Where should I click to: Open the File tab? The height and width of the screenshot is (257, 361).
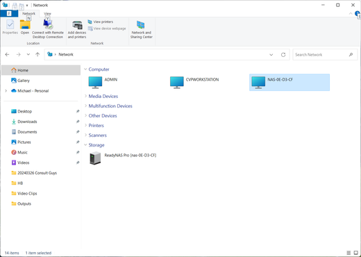tap(9, 13)
